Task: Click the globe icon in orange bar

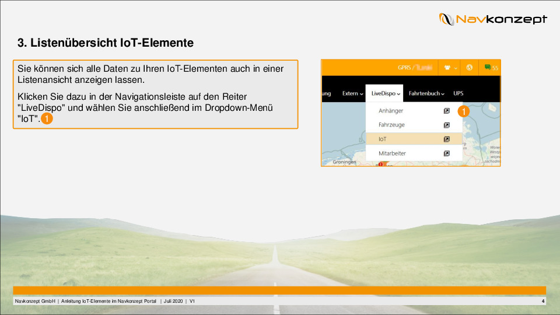Action: point(469,68)
